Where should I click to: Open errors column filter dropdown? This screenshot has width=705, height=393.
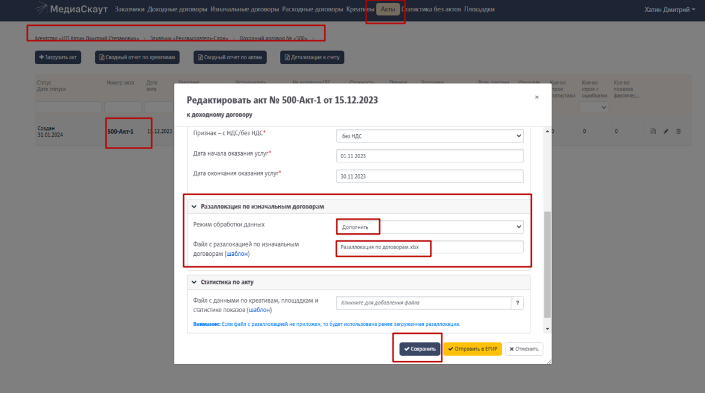(594, 107)
